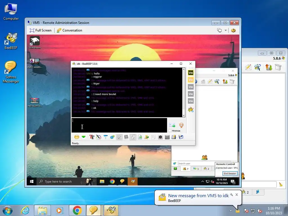Select the static-assets file on remote desktop
The width and height of the screenshot is (288, 216).
35,63
